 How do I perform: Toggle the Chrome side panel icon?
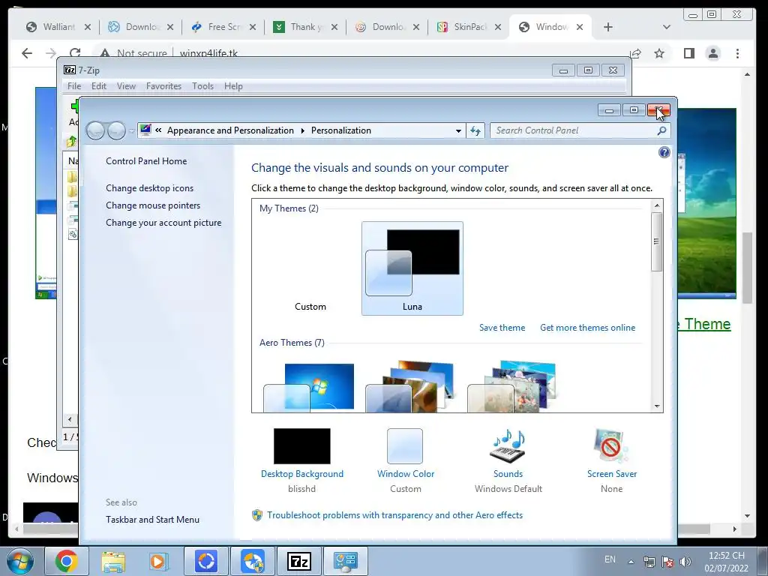[x=688, y=53]
